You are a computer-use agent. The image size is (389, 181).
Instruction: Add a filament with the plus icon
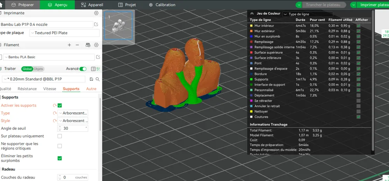tap(69, 45)
